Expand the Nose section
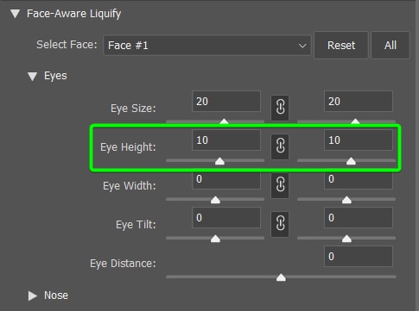419x311 pixels. tap(33, 295)
